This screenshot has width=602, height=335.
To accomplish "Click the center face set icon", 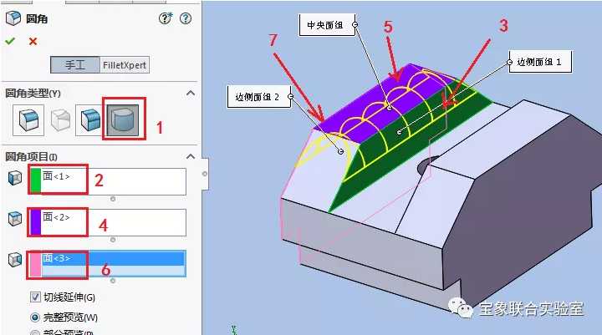I will coord(15,219).
